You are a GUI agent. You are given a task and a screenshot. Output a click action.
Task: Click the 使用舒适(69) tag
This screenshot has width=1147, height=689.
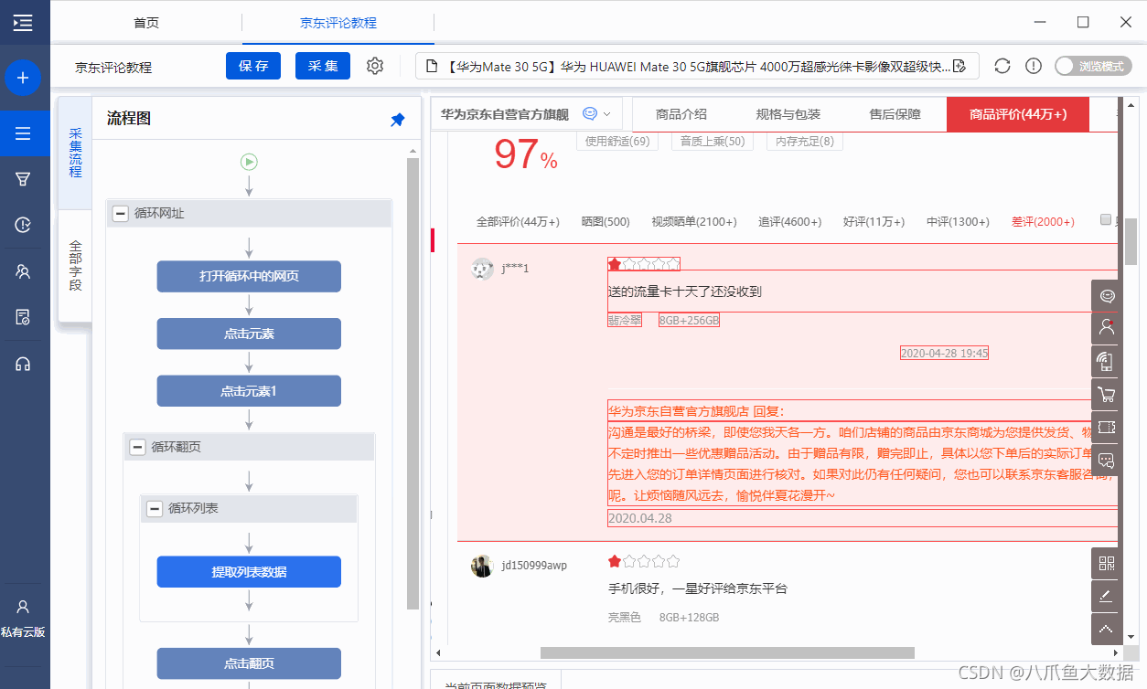(x=617, y=141)
